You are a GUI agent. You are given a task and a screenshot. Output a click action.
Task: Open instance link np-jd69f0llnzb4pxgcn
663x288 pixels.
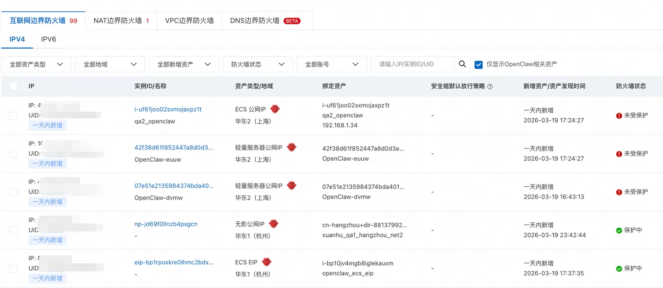(166, 224)
